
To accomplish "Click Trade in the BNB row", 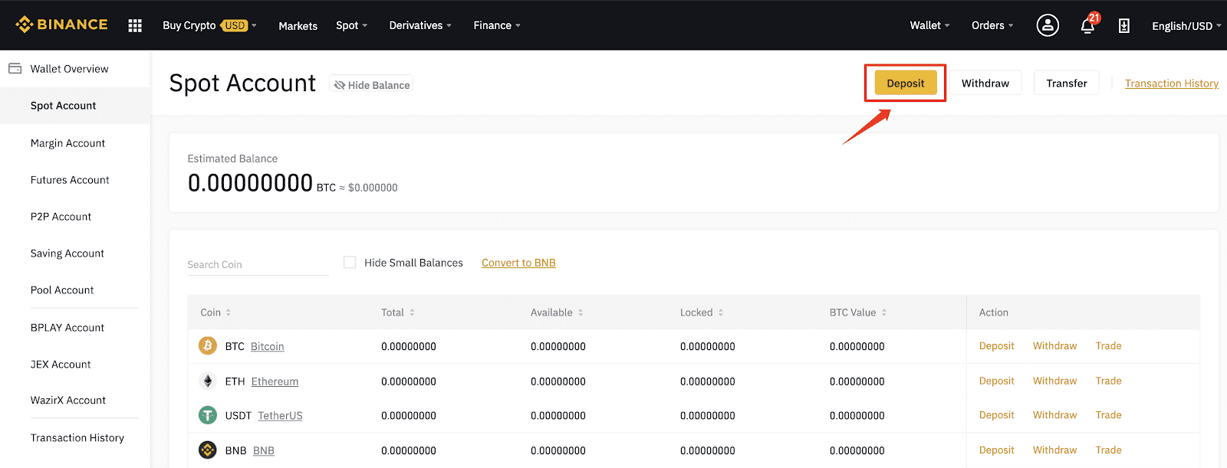I will 1108,450.
